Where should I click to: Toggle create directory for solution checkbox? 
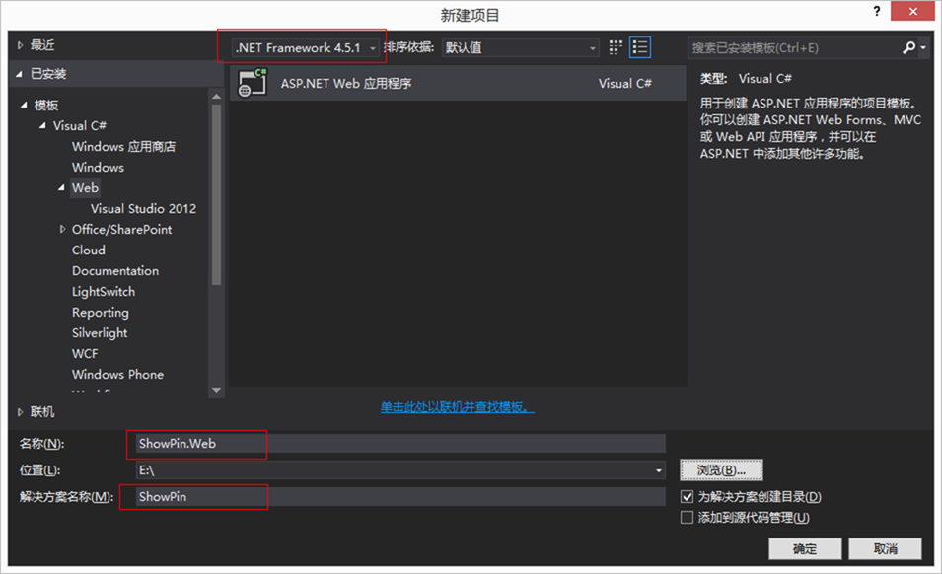688,497
